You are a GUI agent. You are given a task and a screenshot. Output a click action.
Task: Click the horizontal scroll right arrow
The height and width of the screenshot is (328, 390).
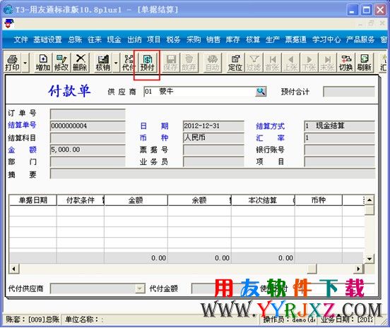pos(358,269)
